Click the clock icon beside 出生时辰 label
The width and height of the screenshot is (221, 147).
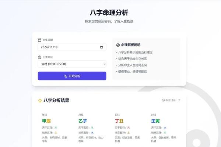click(x=40, y=57)
